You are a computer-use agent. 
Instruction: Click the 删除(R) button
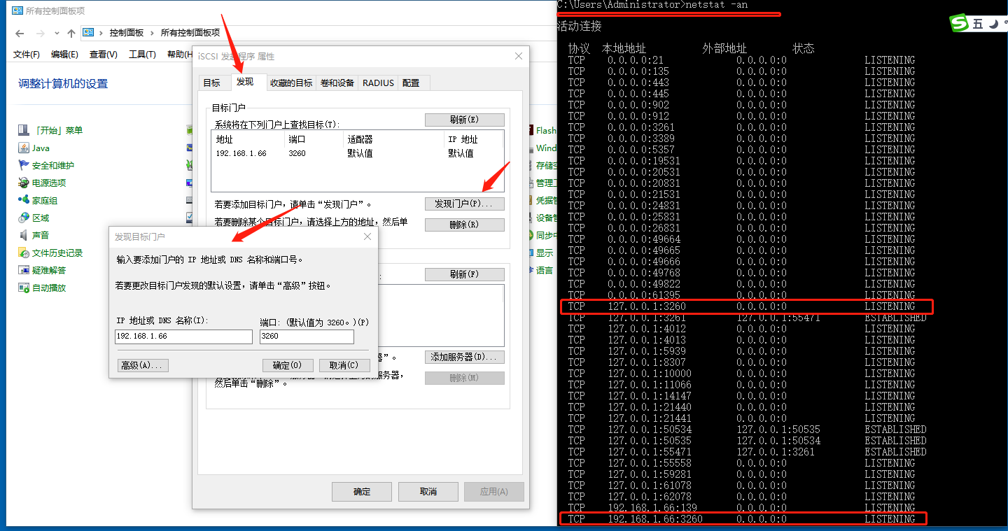click(465, 225)
